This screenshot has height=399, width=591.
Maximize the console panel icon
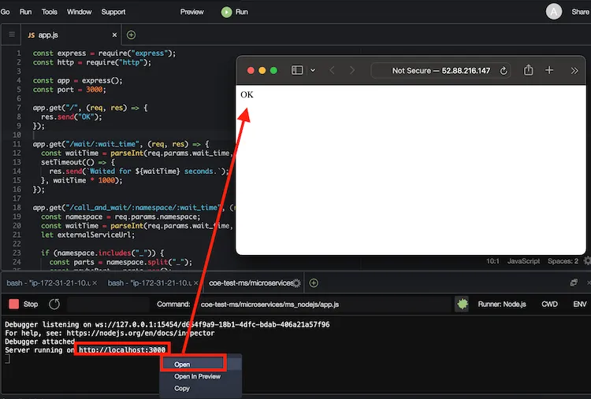tap(574, 283)
